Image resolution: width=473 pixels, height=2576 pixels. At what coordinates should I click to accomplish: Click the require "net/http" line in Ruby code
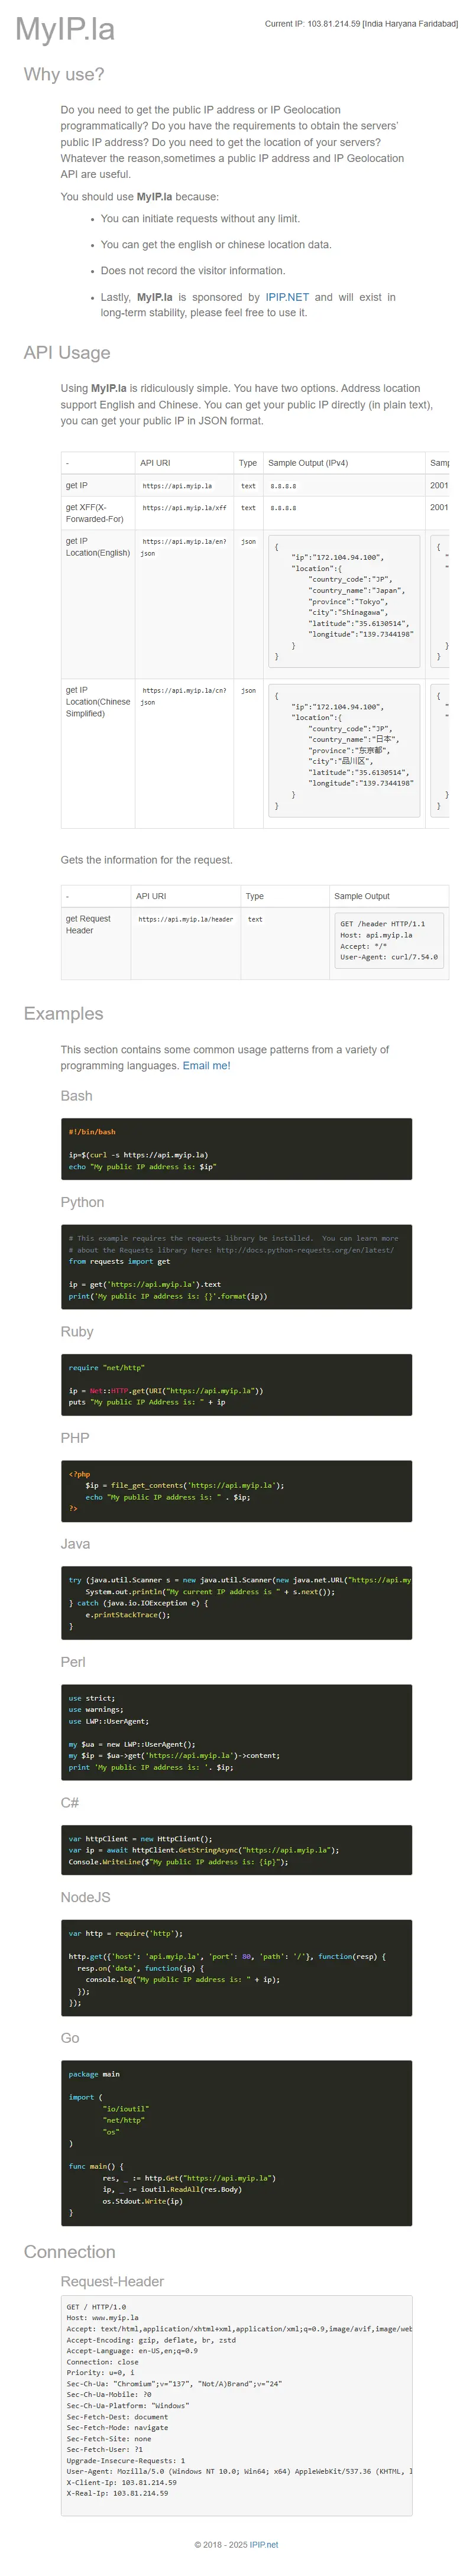106,1367
